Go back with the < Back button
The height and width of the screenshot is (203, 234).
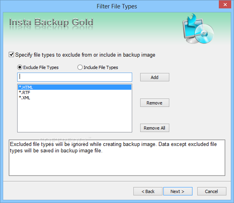click(x=148, y=191)
